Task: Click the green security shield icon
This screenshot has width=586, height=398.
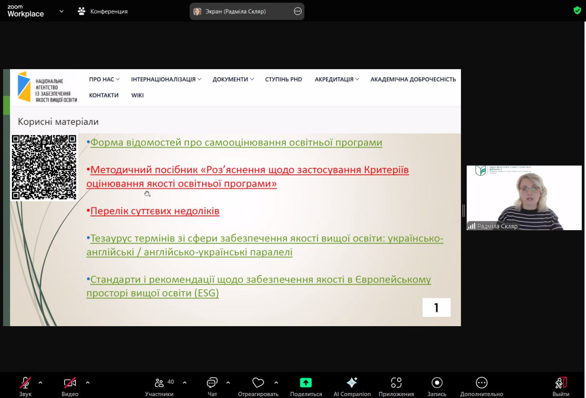Action: coord(577,10)
